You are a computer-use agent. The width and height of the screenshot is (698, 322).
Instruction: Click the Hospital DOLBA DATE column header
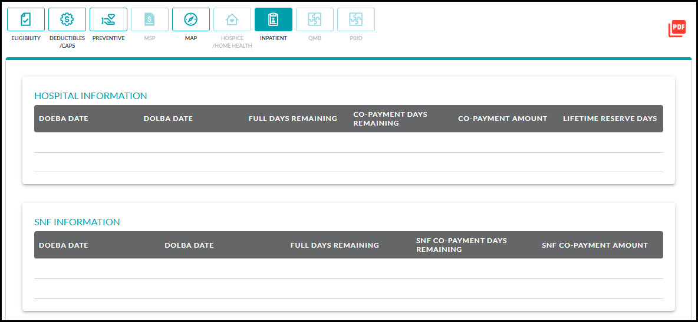point(168,119)
